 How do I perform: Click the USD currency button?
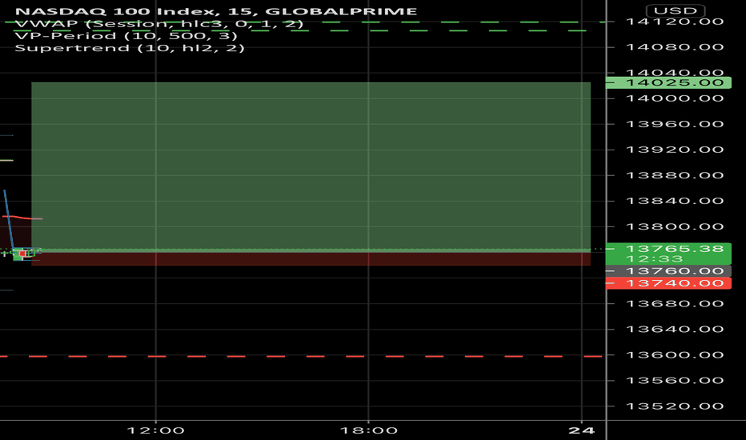[675, 11]
